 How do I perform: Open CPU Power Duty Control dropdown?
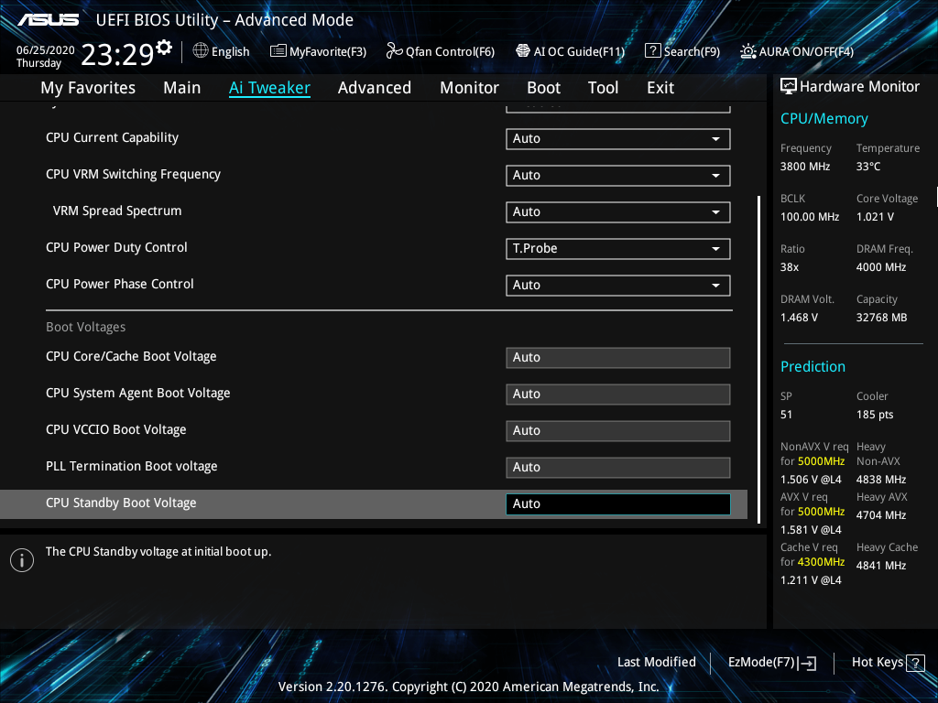click(618, 248)
